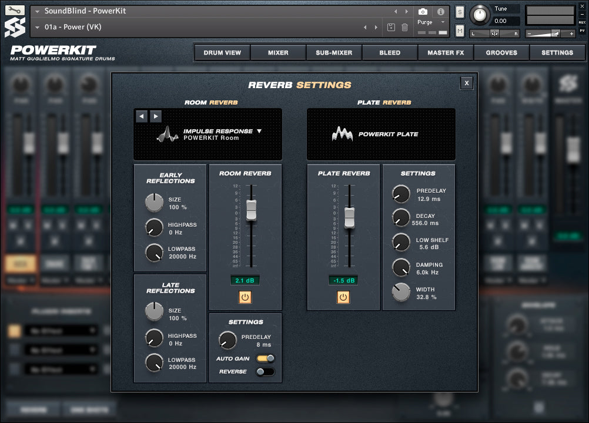This screenshot has height=423, width=589.
Task: Click the volume plus button
Action: tap(571, 33)
